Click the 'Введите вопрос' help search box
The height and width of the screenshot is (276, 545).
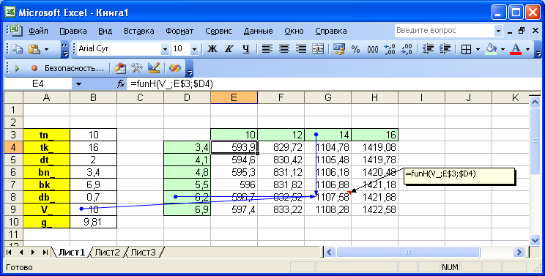coord(444,31)
